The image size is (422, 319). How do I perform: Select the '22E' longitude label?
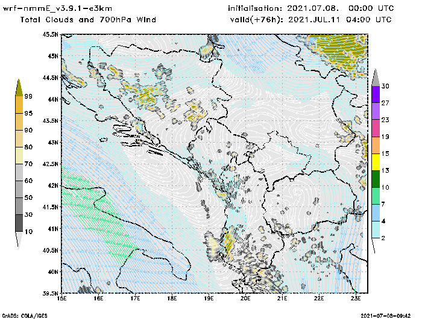(319, 299)
